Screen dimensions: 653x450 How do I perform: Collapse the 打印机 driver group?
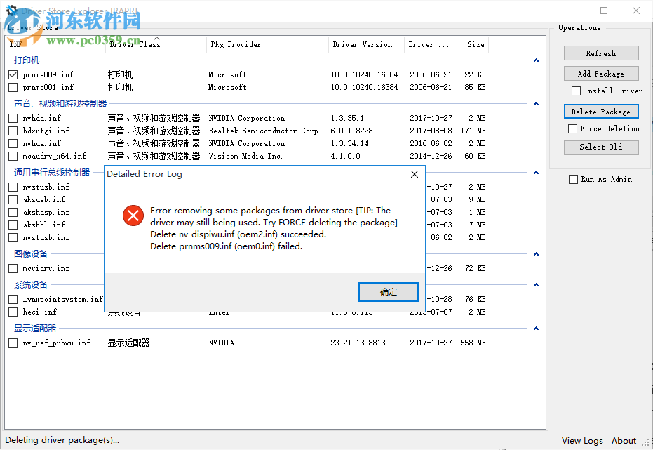pos(536,60)
